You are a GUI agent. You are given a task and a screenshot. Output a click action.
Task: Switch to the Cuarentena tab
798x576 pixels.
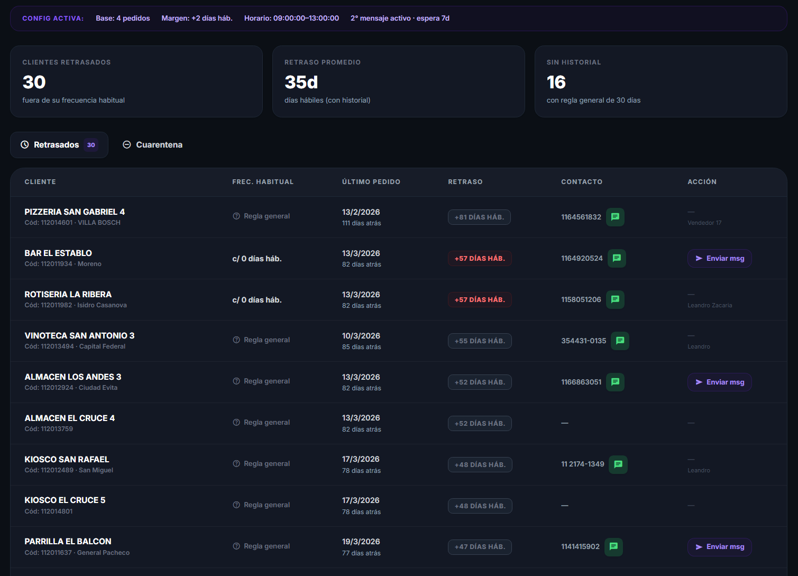(x=153, y=145)
